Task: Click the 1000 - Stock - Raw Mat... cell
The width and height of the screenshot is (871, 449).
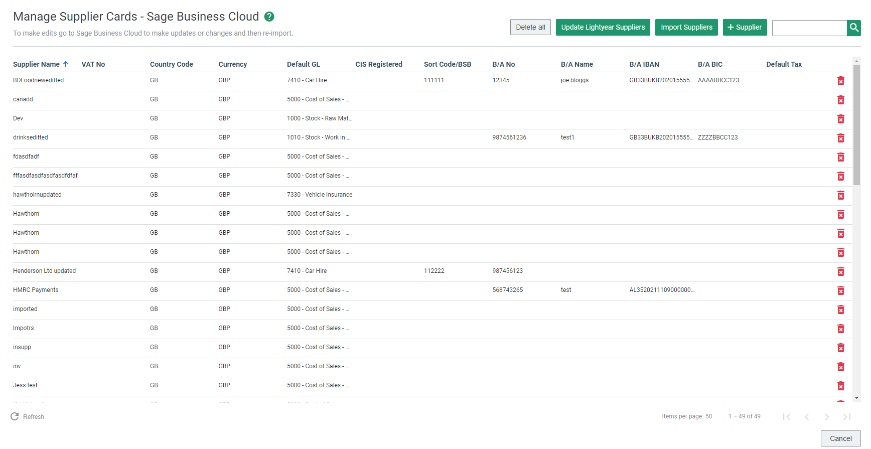Action: [320, 118]
